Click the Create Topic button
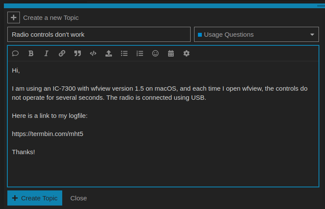This screenshot has width=325, height=209. 35,198
